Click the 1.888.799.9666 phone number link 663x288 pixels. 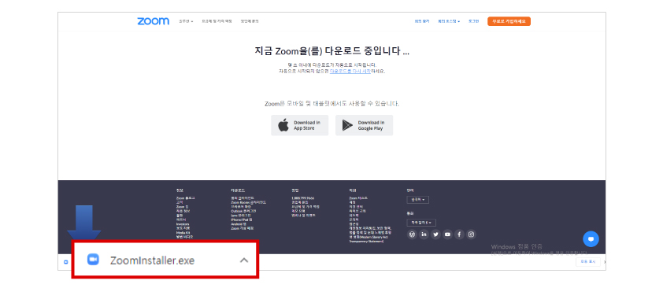click(x=302, y=198)
